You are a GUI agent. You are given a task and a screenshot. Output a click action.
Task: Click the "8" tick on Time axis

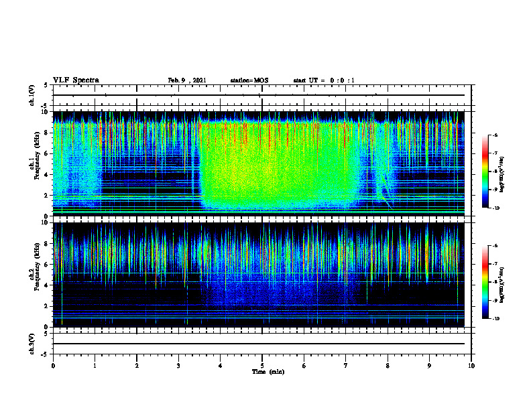click(388, 366)
